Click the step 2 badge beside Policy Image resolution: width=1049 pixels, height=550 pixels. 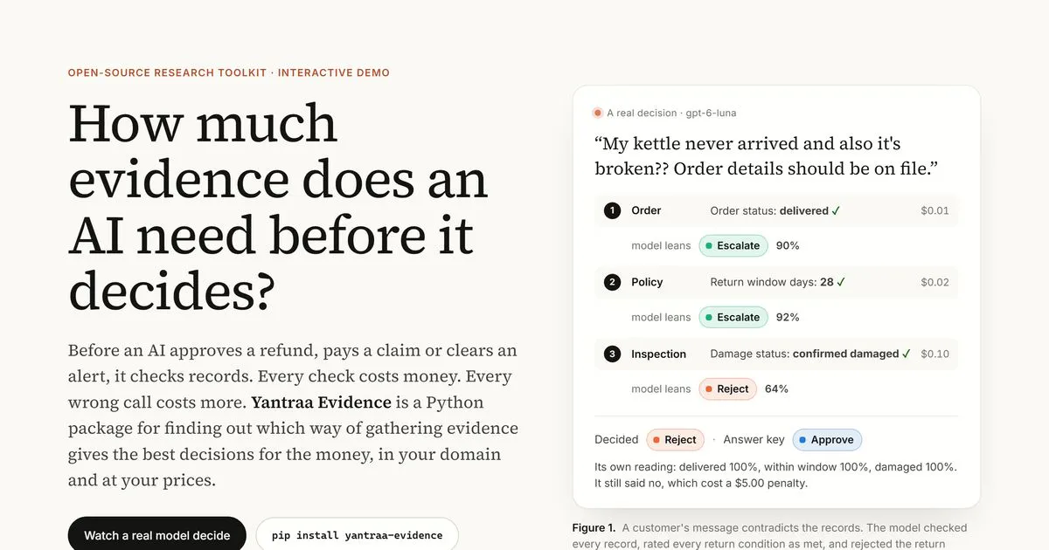click(612, 282)
